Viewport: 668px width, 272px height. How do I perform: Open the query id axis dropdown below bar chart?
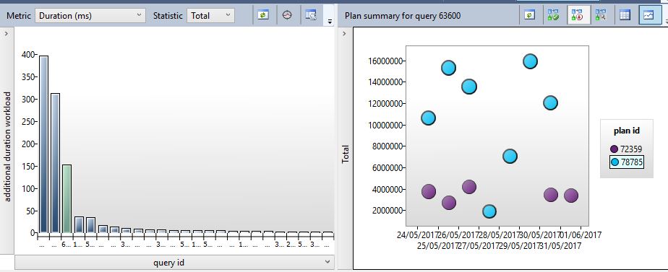(x=174, y=262)
